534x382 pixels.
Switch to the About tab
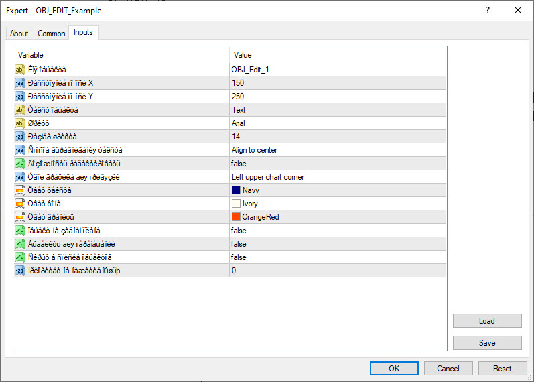[19, 34]
